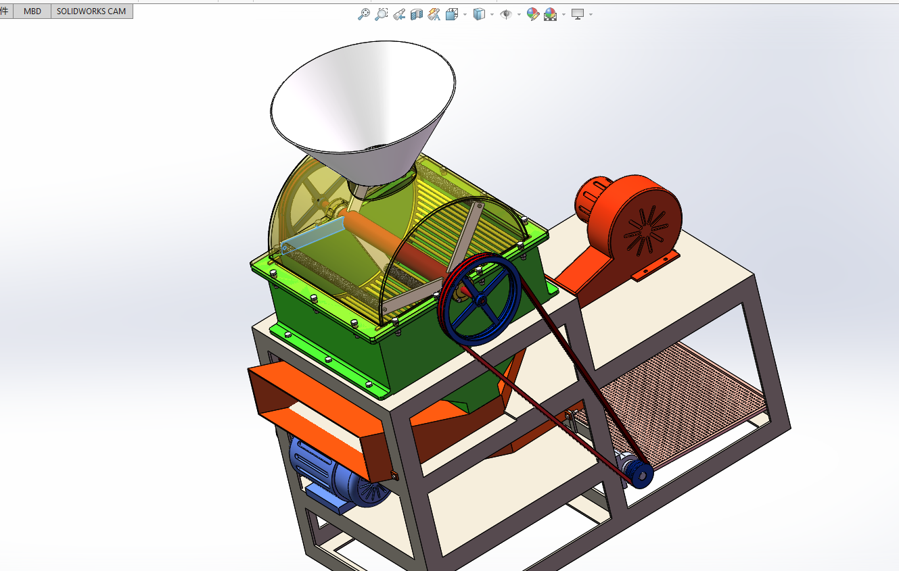Open Dynamic Annotation Views
Viewport: 899px width, 571px height.
click(x=434, y=14)
